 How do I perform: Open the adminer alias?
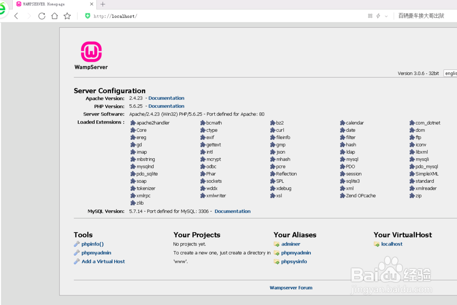(x=291, y=244)
